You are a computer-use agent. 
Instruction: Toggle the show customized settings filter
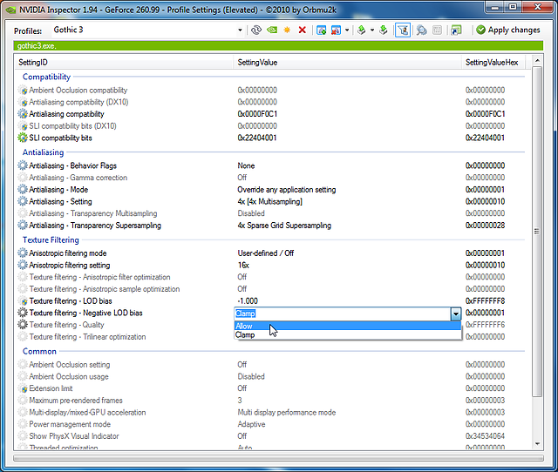403,30
